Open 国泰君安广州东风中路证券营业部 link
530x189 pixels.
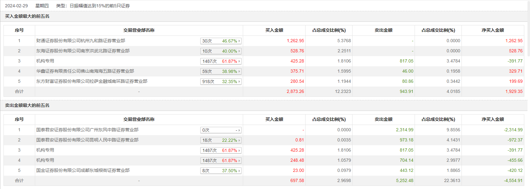click(x=87, y=130)
